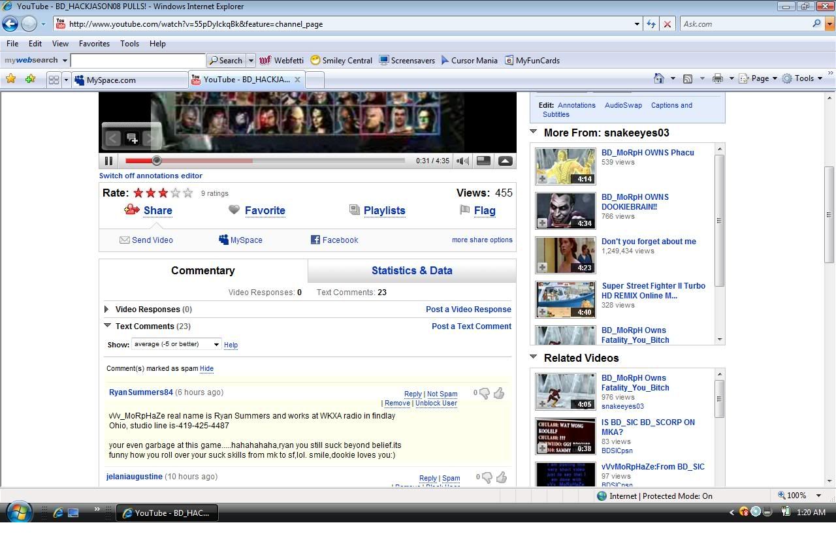Close the YouTube browser tab
The width and height of the screenshot is (836, 540).
[x=297, y=80]
